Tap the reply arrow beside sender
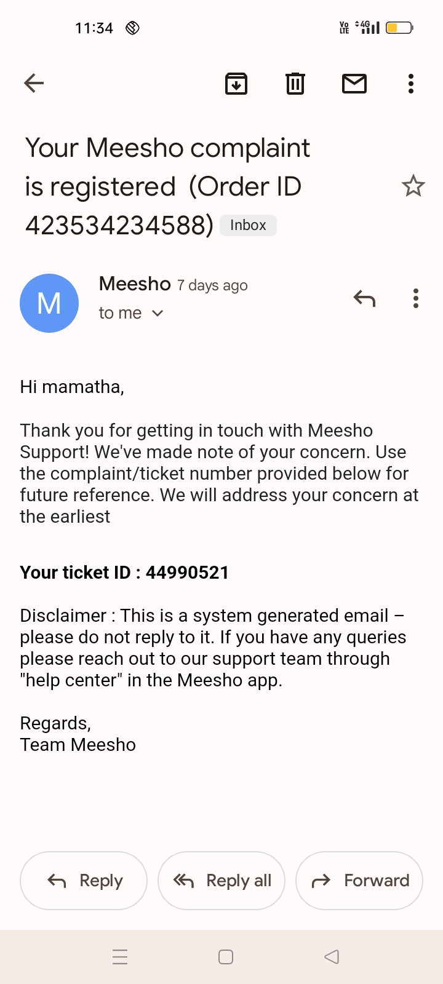Screen dimensions: 443x984 (364, 299)
